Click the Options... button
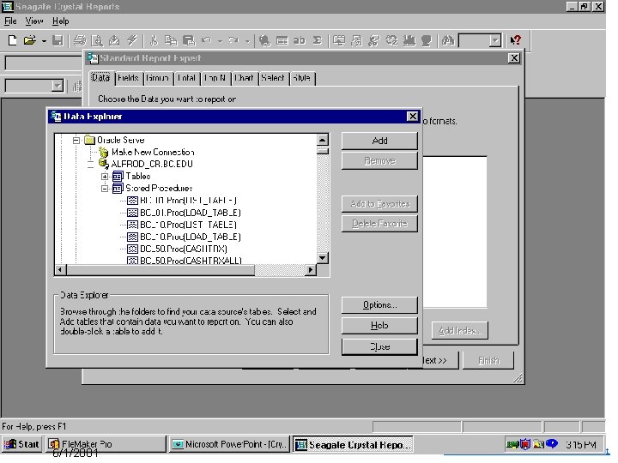 pos(379,305)
